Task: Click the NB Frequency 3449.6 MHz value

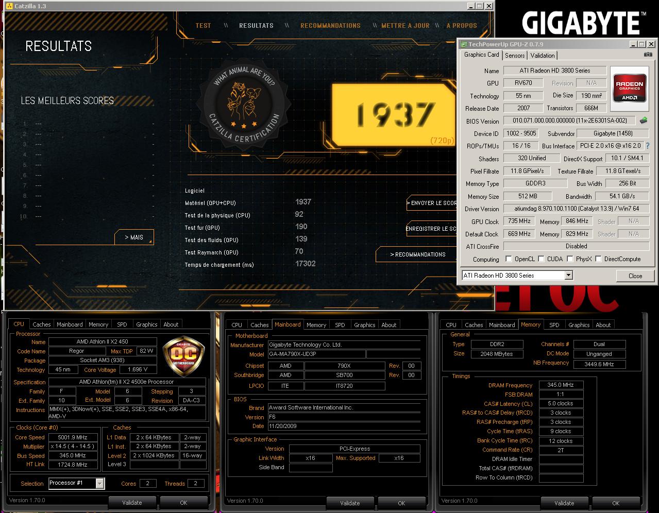Action: pyautogui.click(x=599, y=364)
